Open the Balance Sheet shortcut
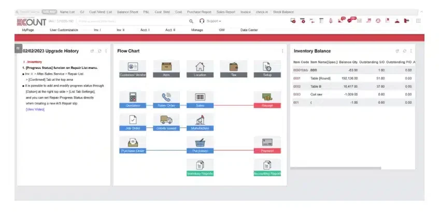The width and height of the screenshot is (439, 224). pos(128,12)
